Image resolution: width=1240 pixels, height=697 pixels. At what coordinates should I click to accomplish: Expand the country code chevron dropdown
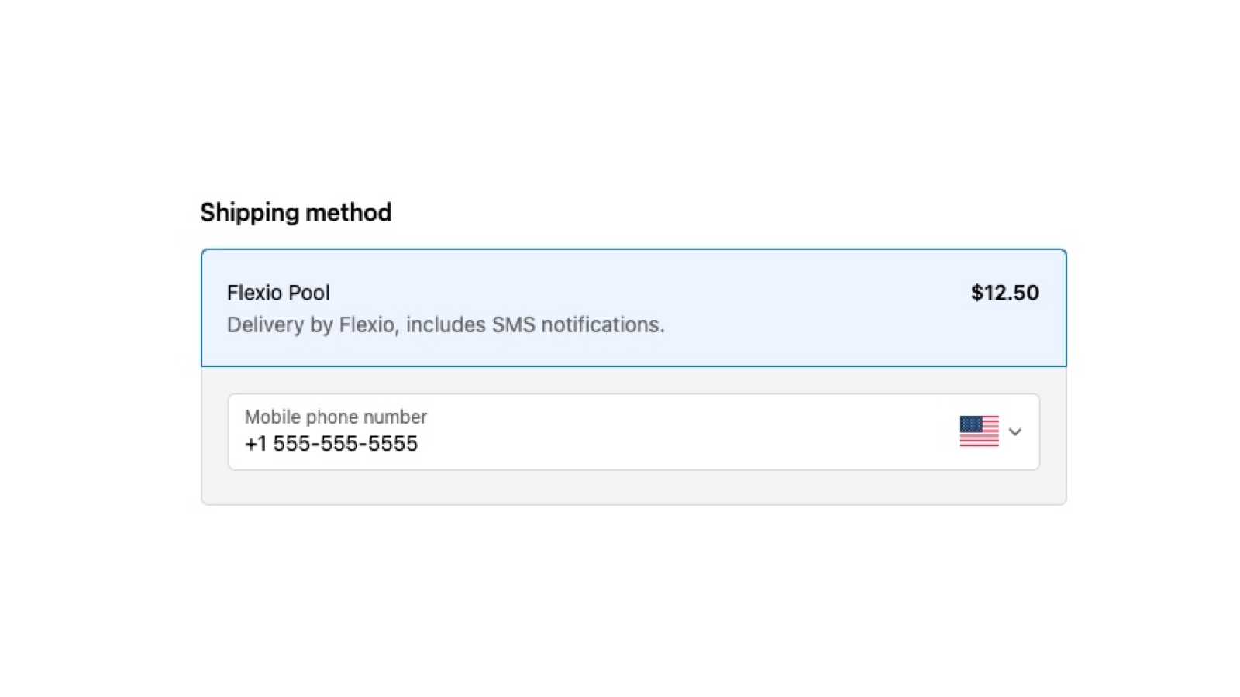point(1015,432)
